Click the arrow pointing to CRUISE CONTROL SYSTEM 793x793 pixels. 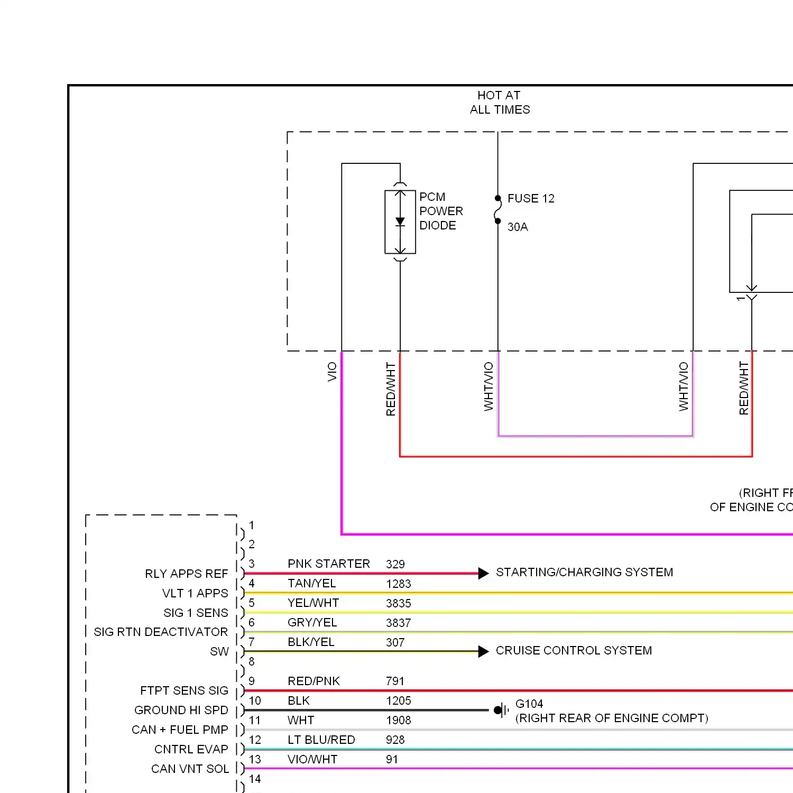483,651
